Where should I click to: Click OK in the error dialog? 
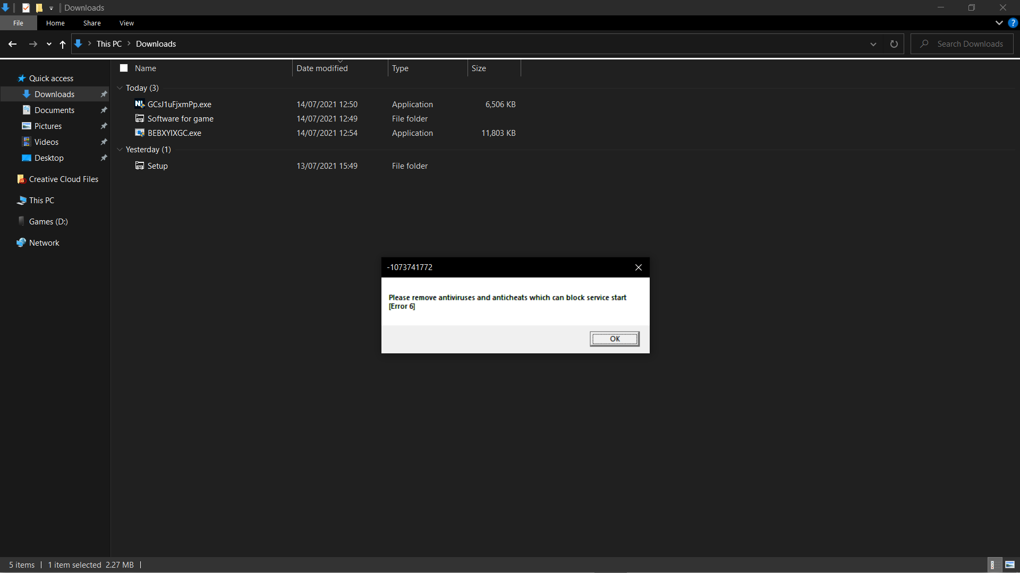point(615,339)
